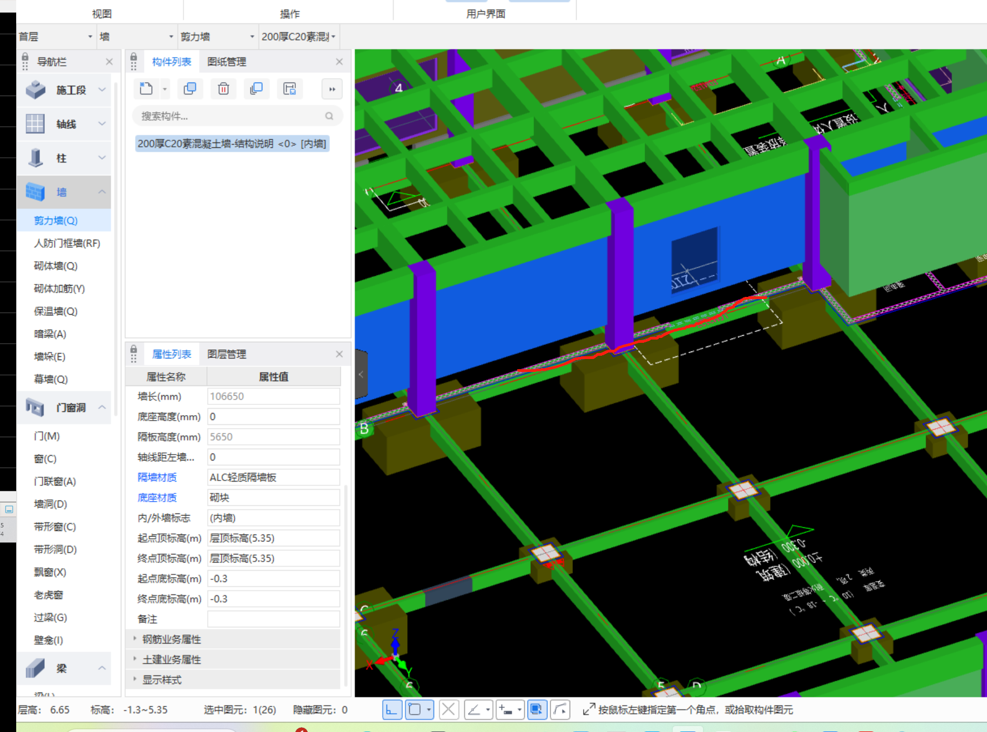
Task: Click the 门窗洞 door-window icon
Action: [36, 407]
